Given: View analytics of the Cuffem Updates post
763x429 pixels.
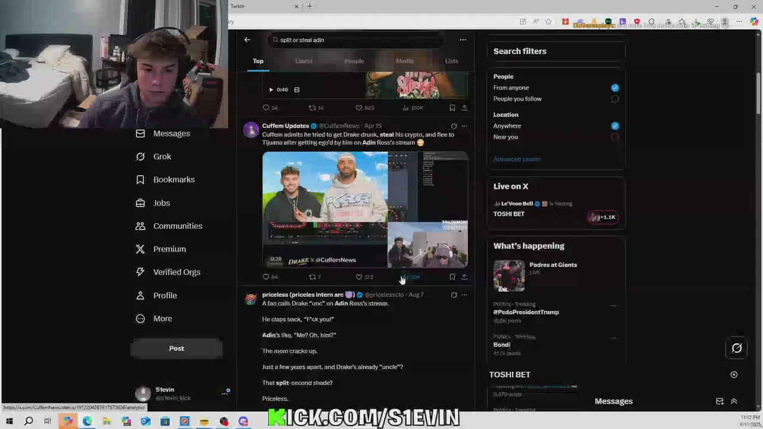Looking at the screenshot, I should coord(411,277).
